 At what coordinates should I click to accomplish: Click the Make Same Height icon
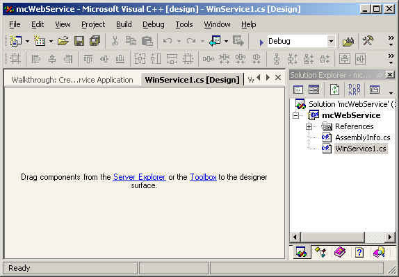(x=156, y=59)
